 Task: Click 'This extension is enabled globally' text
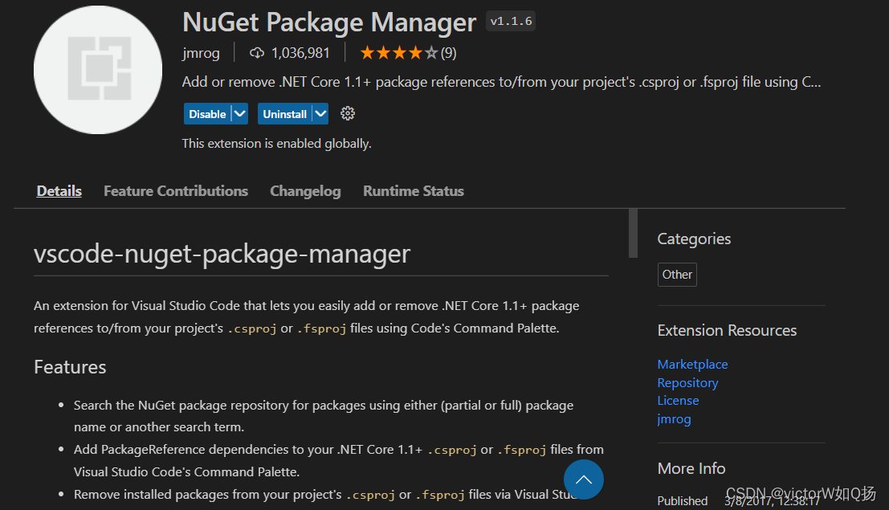click(x=277, y=144)
